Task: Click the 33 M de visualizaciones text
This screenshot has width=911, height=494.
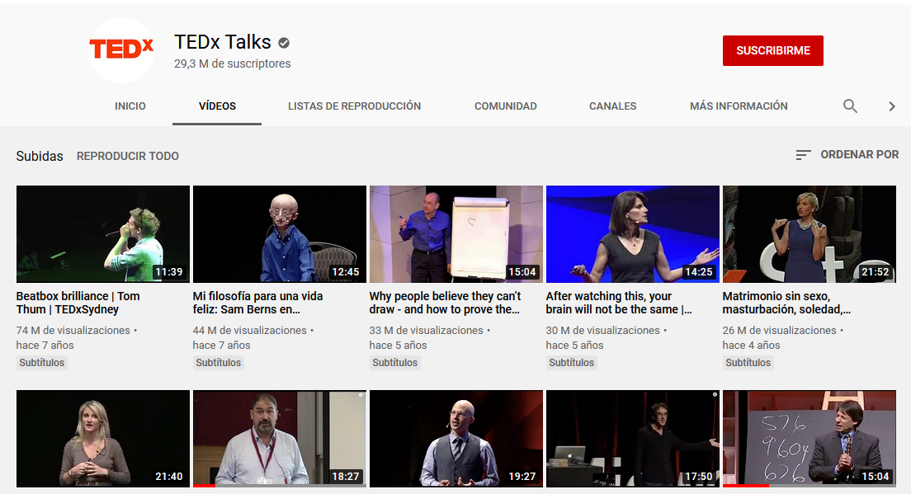Action: [x=427, y=331]
